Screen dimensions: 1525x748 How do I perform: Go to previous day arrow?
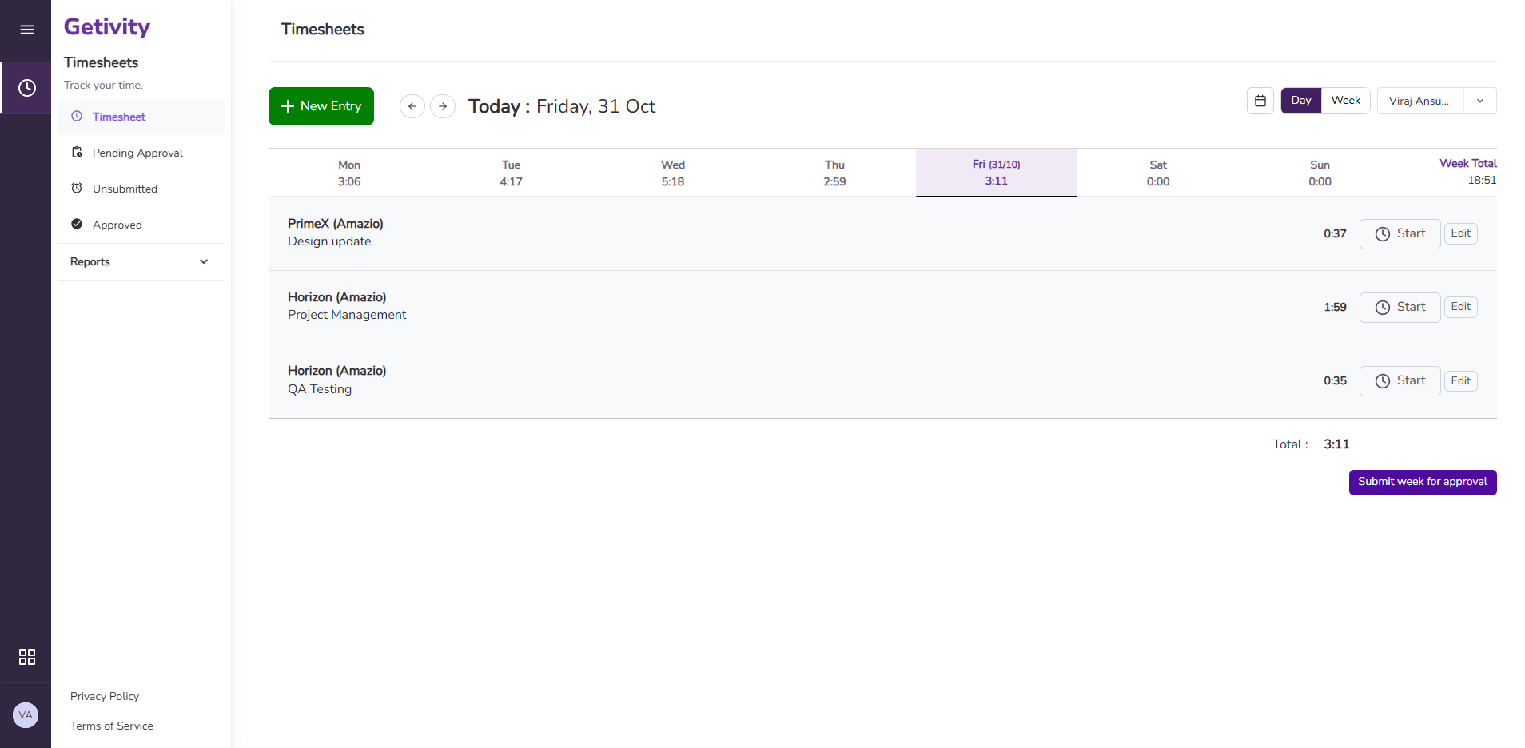(412, 106)
